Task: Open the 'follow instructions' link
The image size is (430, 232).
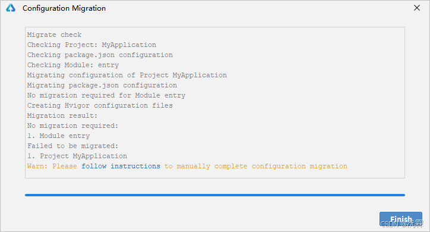Action: coord(121,166)
